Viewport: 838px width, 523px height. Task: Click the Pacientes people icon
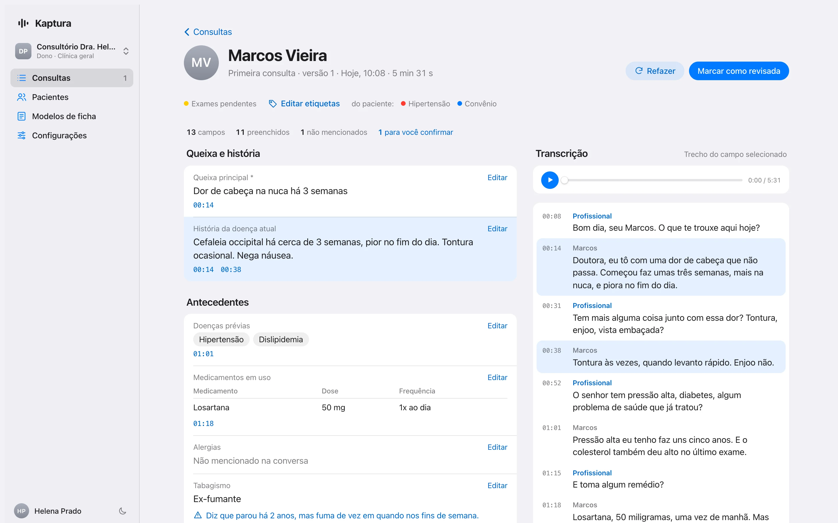click(x=22, y=97)
